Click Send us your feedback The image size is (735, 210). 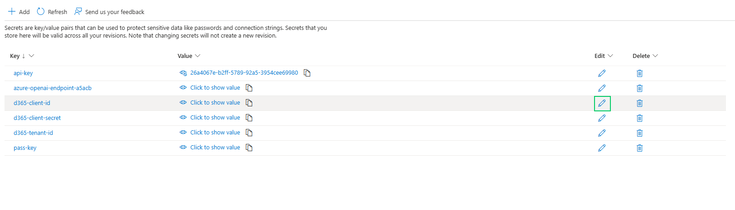[110, 12]
